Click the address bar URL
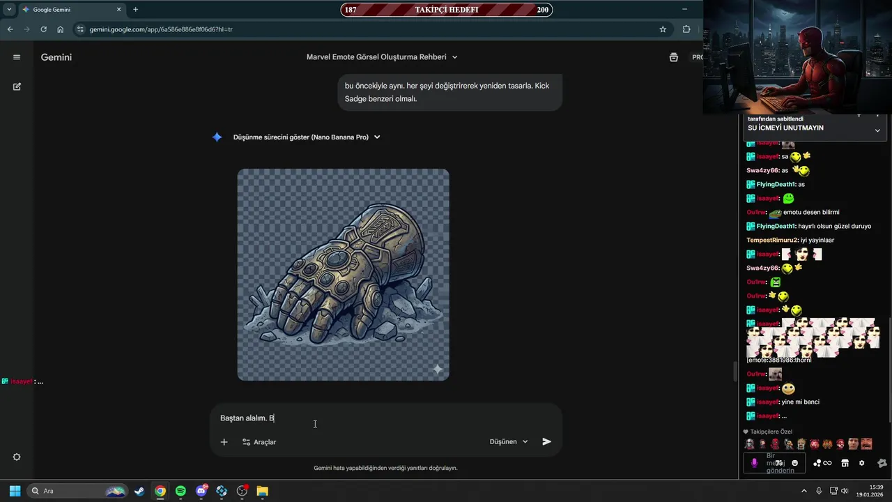Viewport: 892px width, 502px height. (161, 29)
